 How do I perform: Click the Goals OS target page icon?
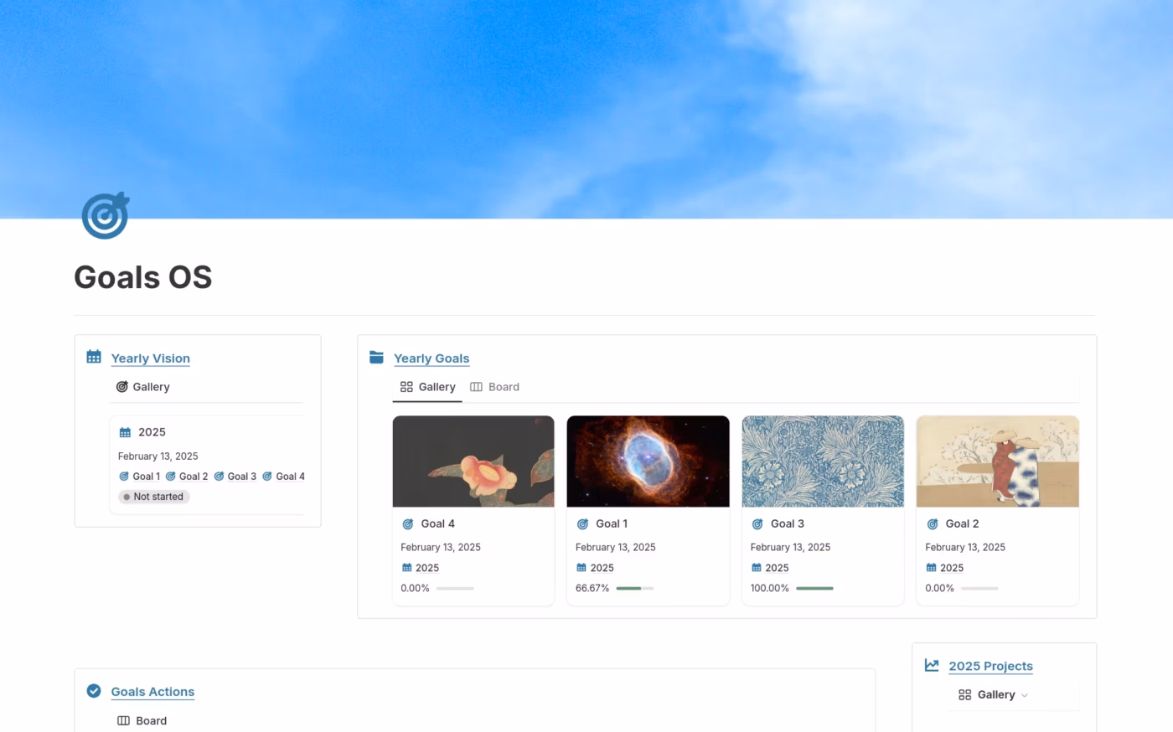[106, 215]
